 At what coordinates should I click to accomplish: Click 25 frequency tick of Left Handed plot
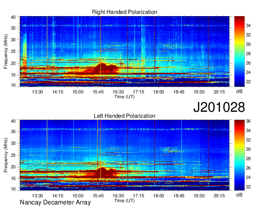tap(13, 155)
